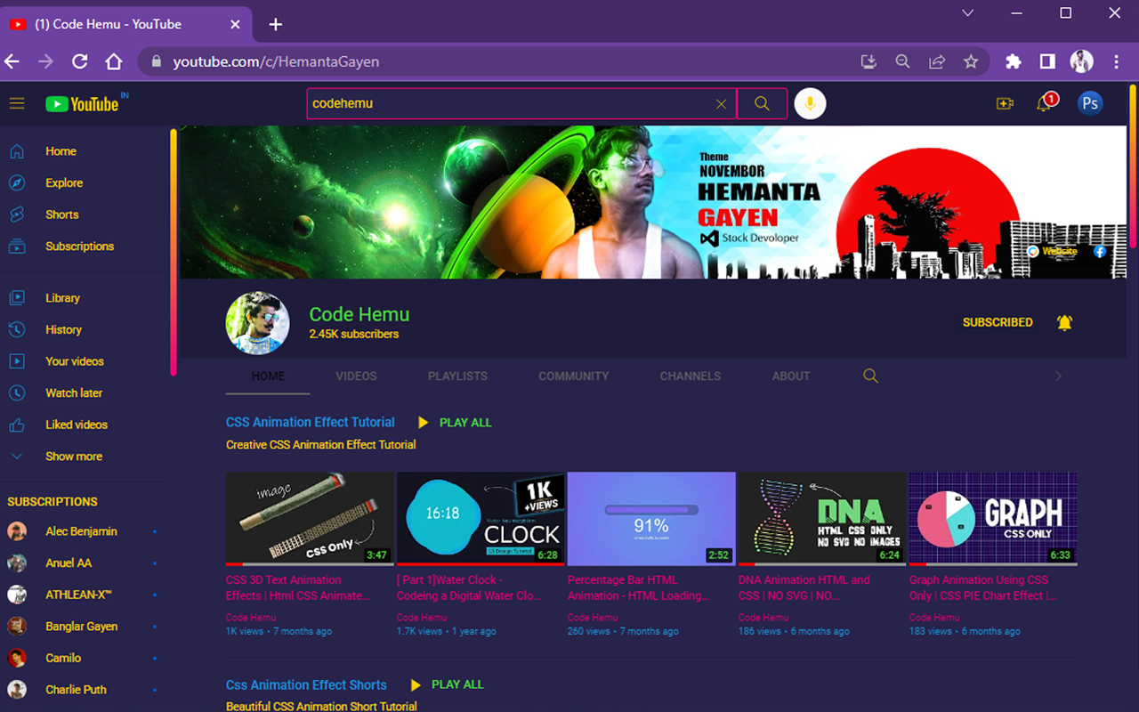Switch to the Channels tab
Screen dimensions: 1139x712
click(691, 376)
